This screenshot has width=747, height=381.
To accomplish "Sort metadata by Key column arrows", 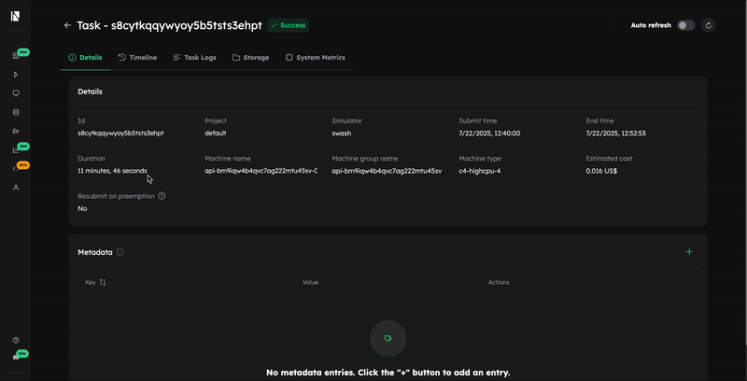I will [x=103, y=282].
